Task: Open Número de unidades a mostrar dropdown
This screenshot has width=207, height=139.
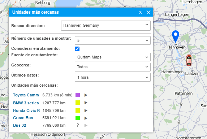Action: [x=113, y=40]
